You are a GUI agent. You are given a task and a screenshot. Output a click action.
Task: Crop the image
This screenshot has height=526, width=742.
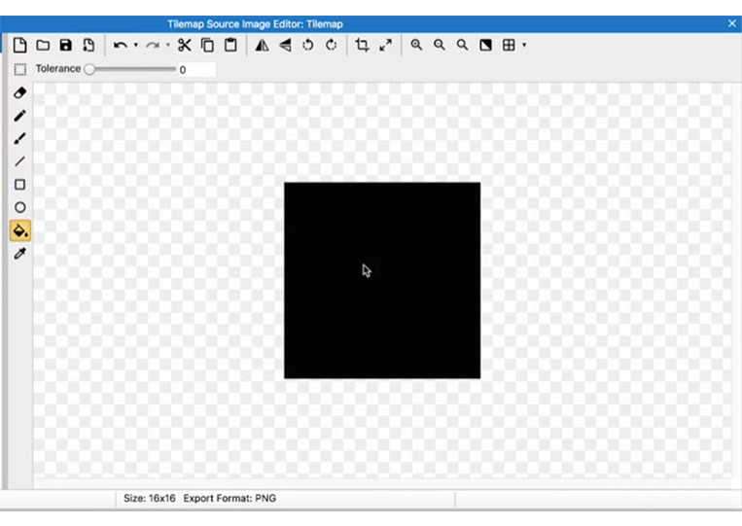362,45
